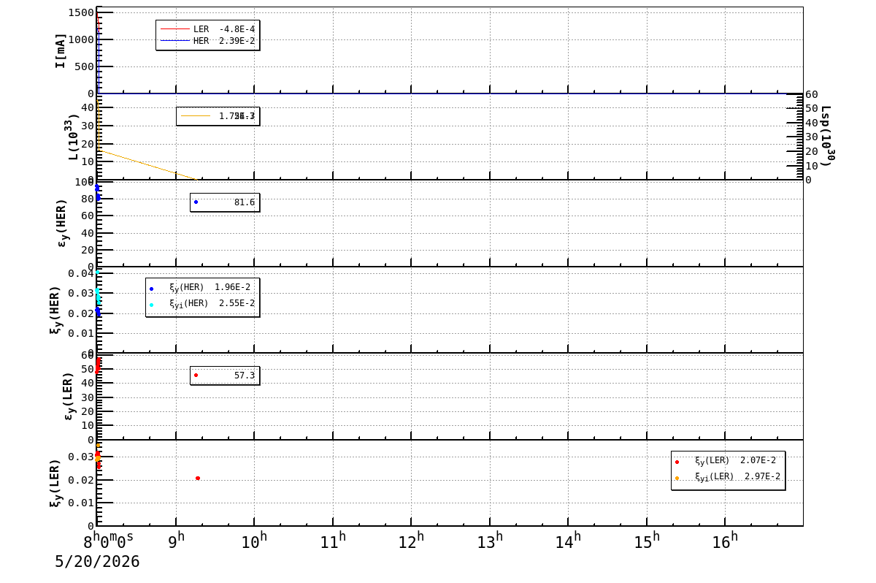Click blue marker in the 81.6 legend
This screenshot has height=583, width=876.
pos(196,202)
